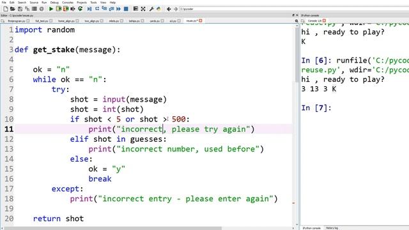Place cursor on 'return shot' line
This screenshot has width=409, height=230.
[x=58, y=218]
